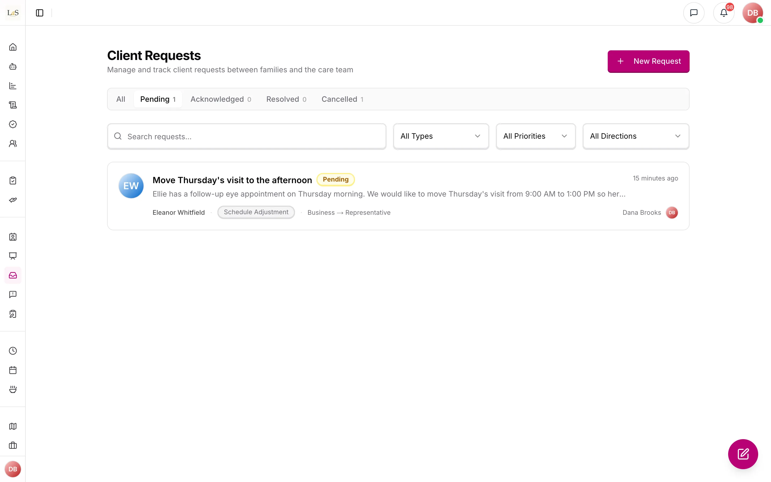Open the chat messages icon in header

[694, 13]
